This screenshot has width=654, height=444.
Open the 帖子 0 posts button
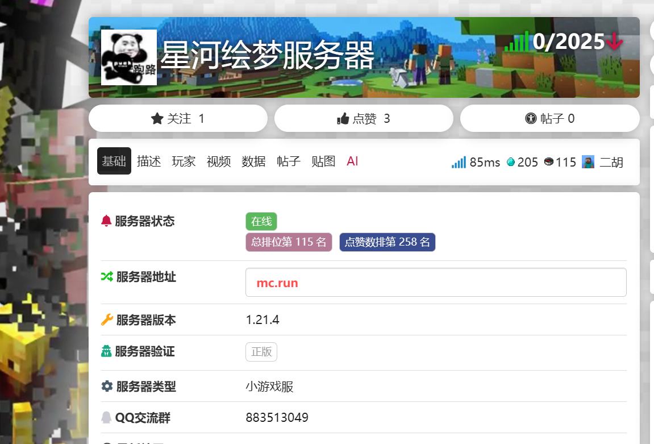(549, 118)
